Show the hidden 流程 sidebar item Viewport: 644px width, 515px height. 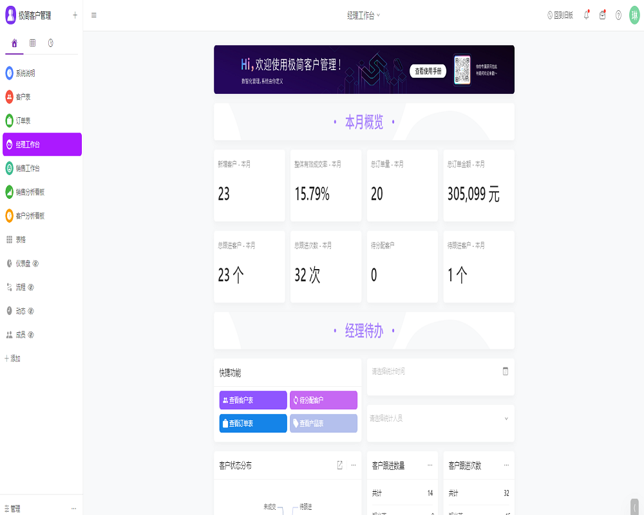(30, 287)
